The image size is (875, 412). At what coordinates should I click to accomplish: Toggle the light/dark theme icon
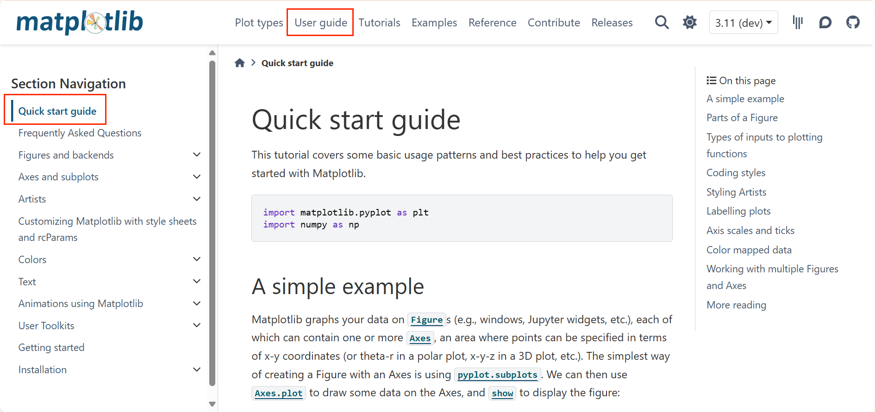(690, 22)
